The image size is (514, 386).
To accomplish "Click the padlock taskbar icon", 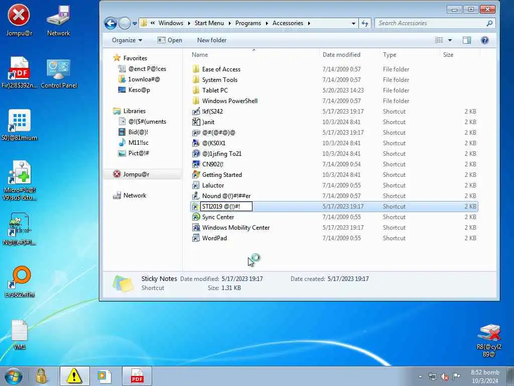I will pos(41,376).
